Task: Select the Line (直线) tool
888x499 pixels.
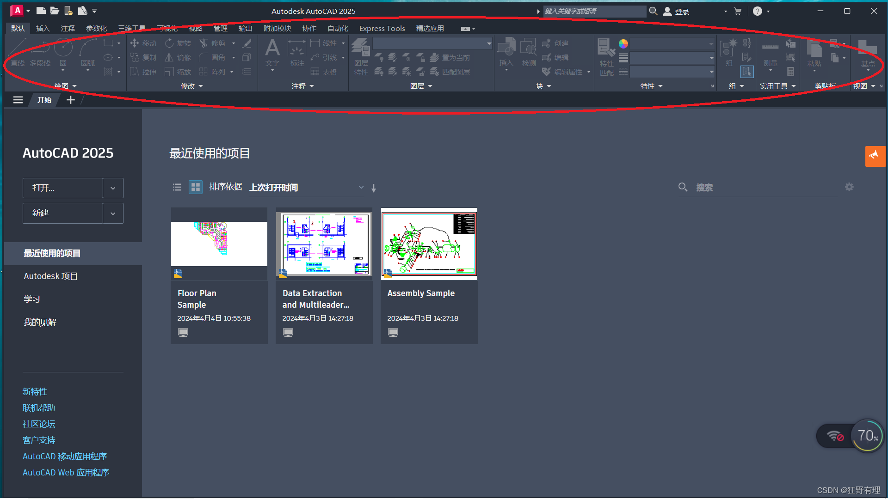Action: click(x=18, y=53)
